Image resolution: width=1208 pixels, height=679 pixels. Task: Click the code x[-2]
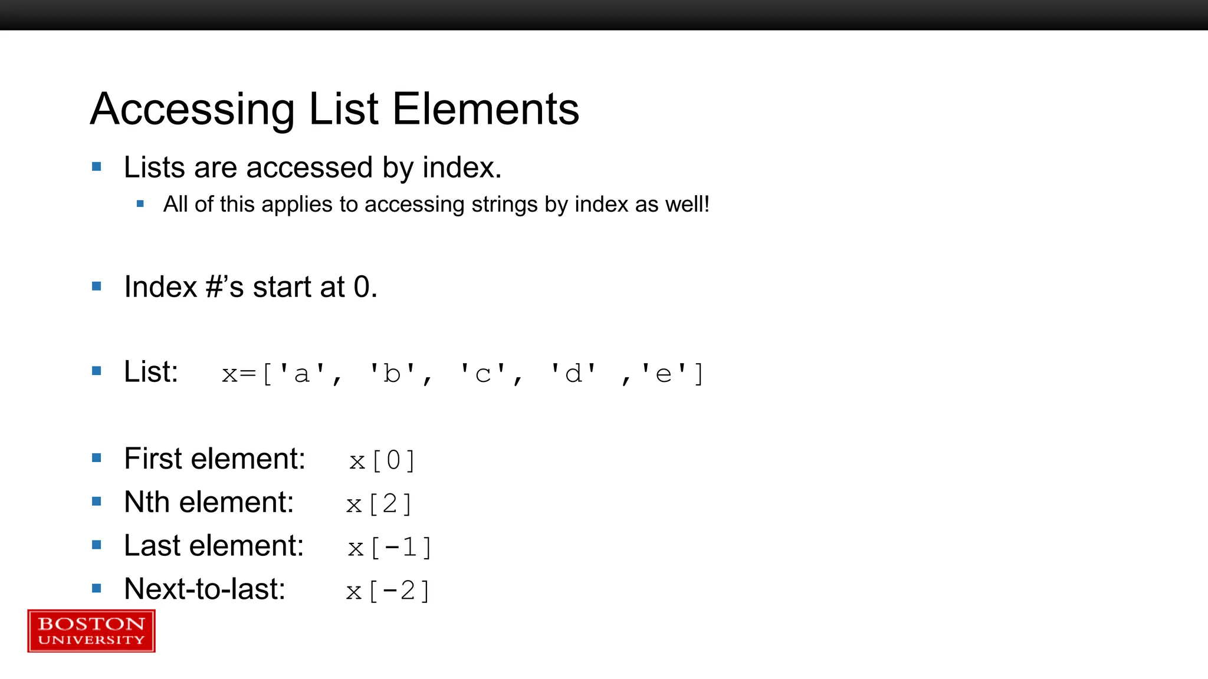coord(388,591)
